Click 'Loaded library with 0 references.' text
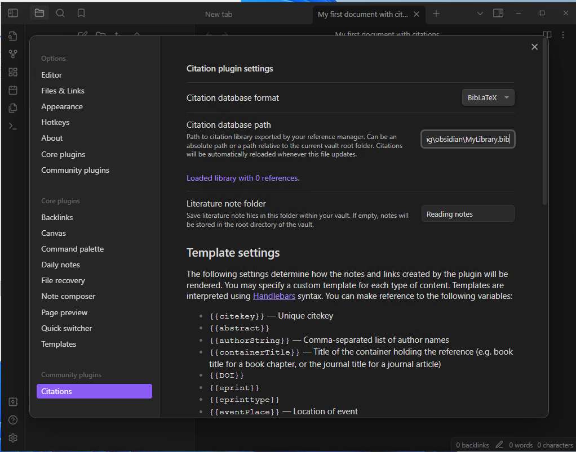This screenshot has width=576, height=452. pos(243,178)
